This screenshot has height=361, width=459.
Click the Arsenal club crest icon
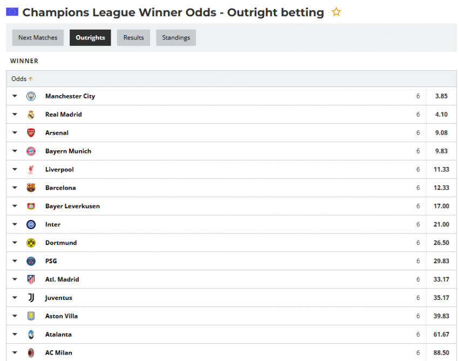[x=31, y=133]
